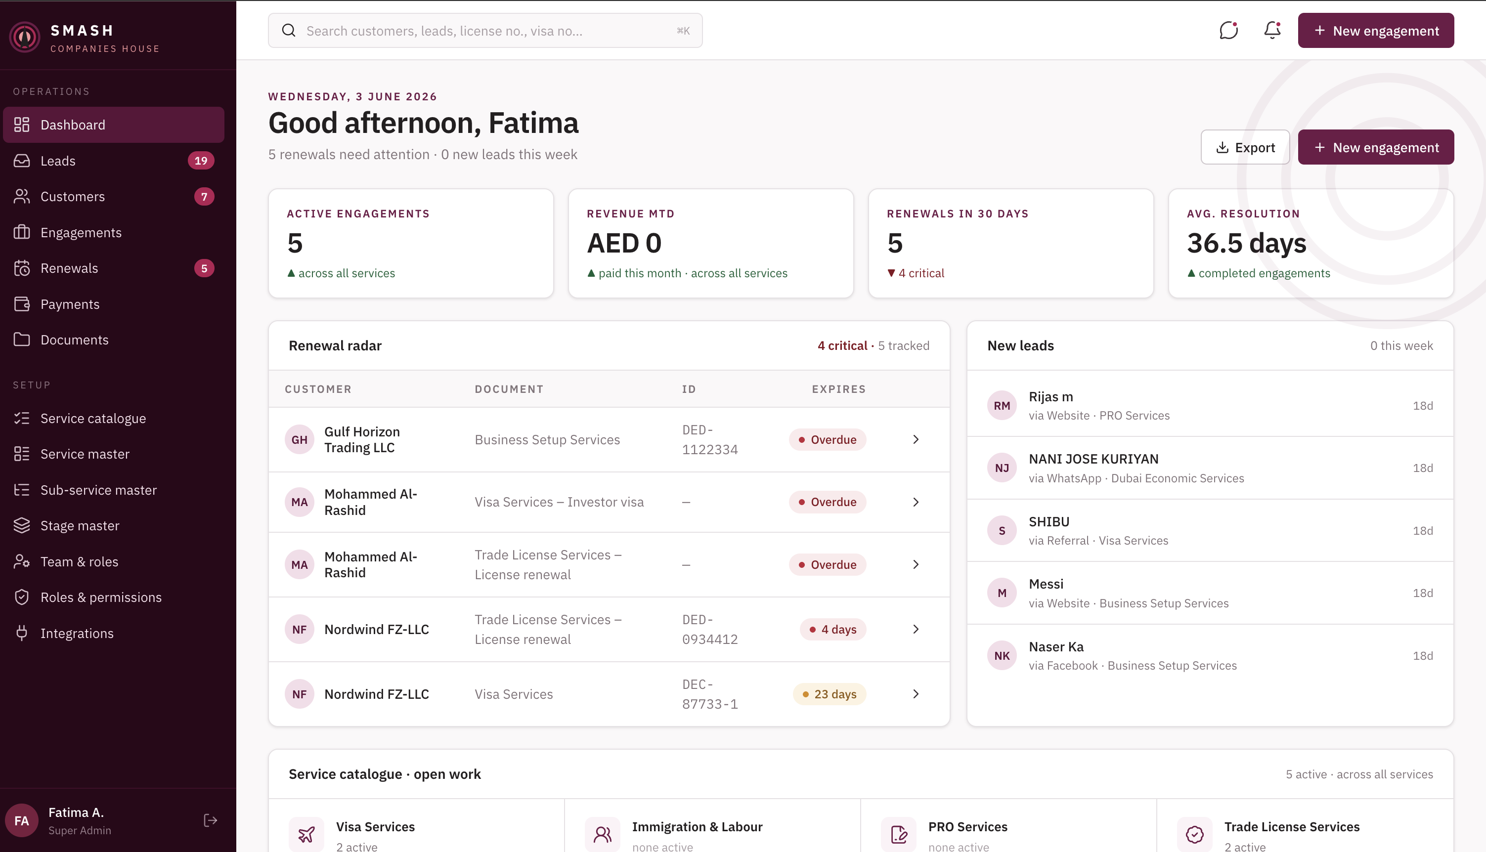The image size is (1486, 852).
Task: Click the Payments wallet icon
Action: [22, 304]
